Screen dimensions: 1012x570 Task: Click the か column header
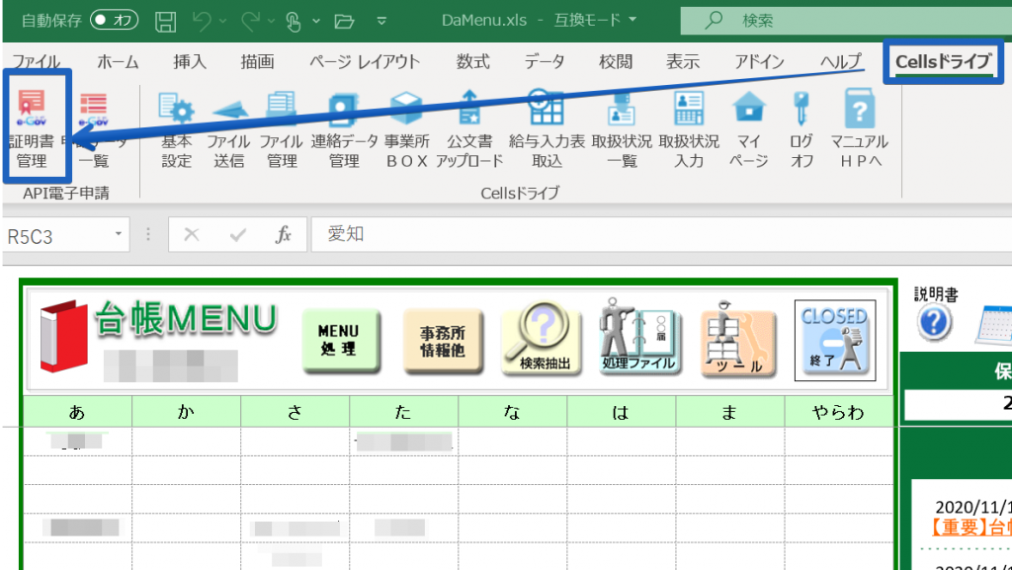(x=186, y=411)
